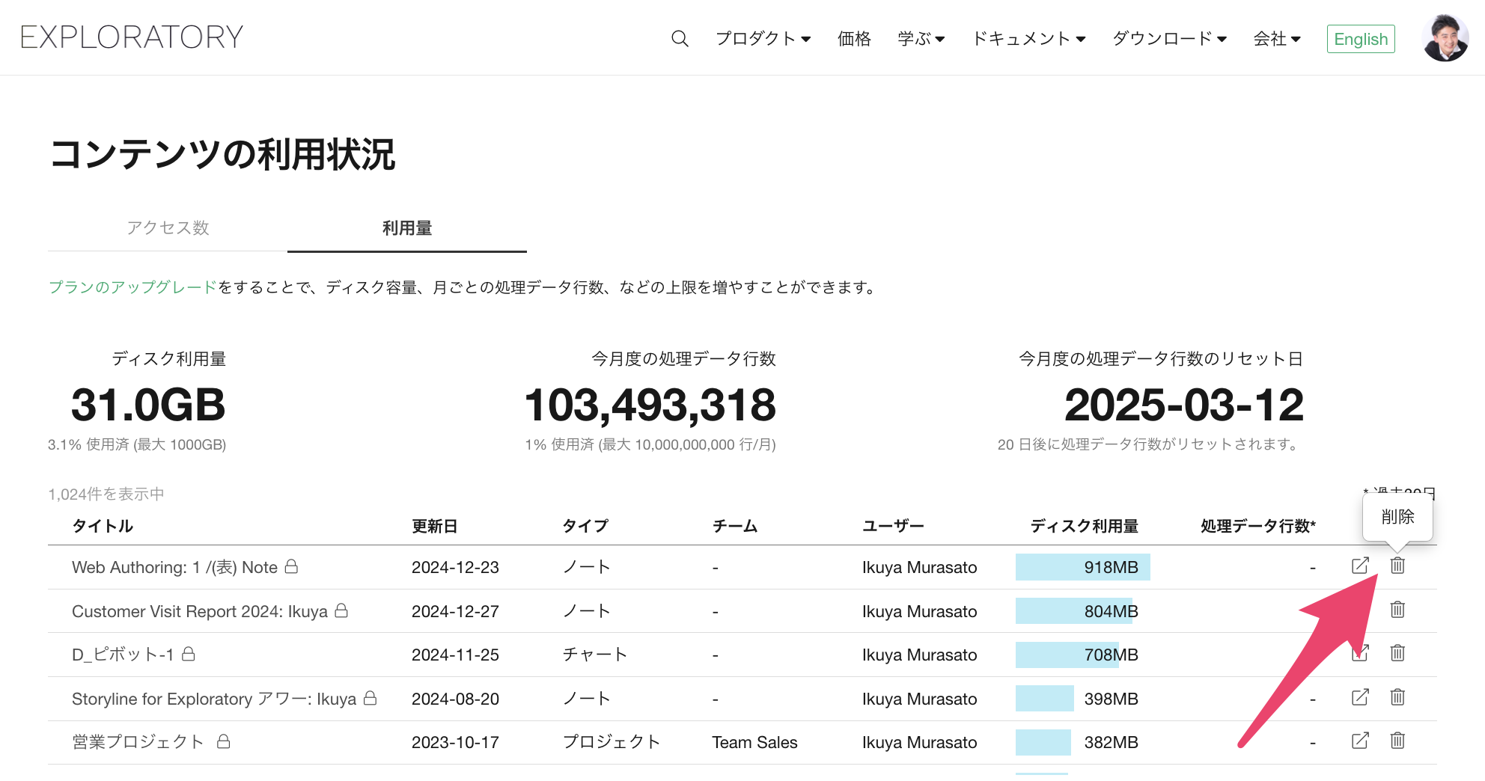This screenshot has height=781, width=1485.
Task: Click the 31.0GB disk usage value
Action: tap(148, 405)
